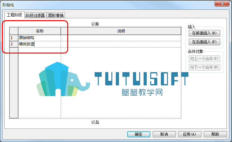Image resolution: width=232 pixels, height=142 pixels.
Task: Click the 在后面插入(F) button
Action: pos(204,42)
